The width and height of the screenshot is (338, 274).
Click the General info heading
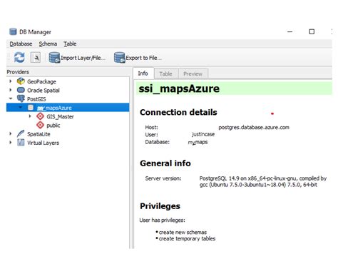pyautogui.click(x=165, y=163)
